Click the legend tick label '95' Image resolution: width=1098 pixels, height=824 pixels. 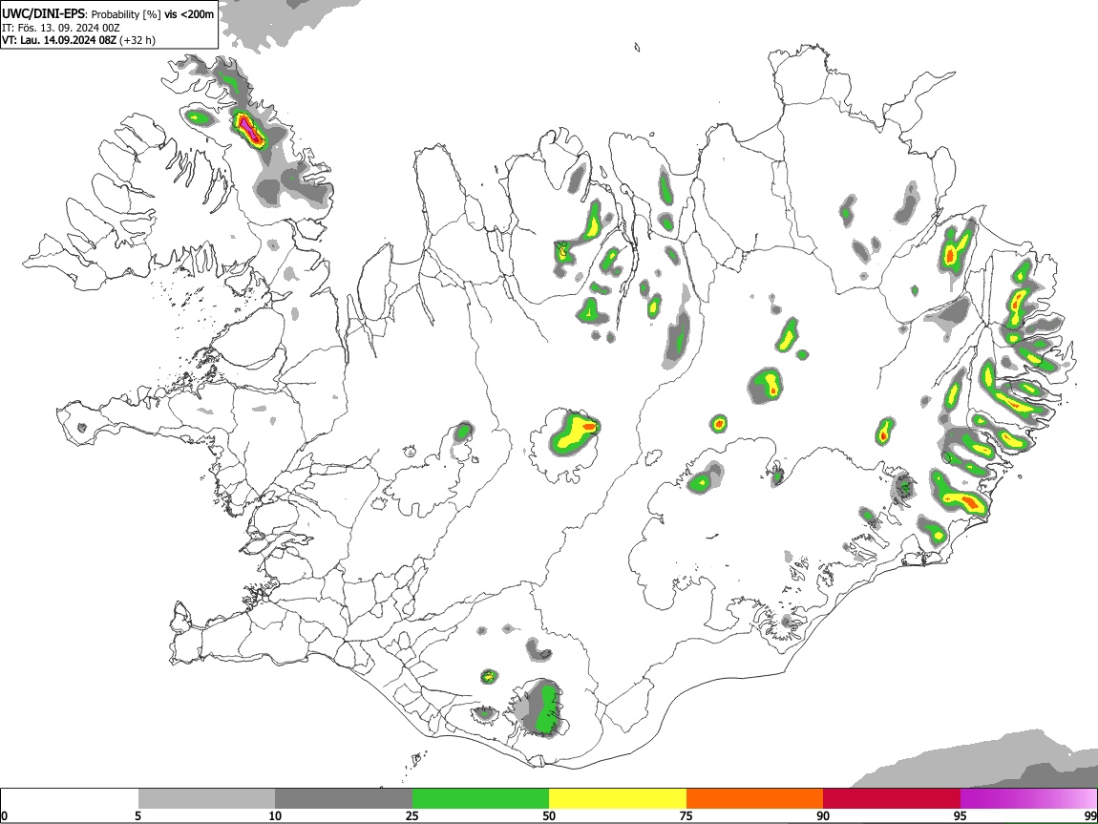(961, 816)
